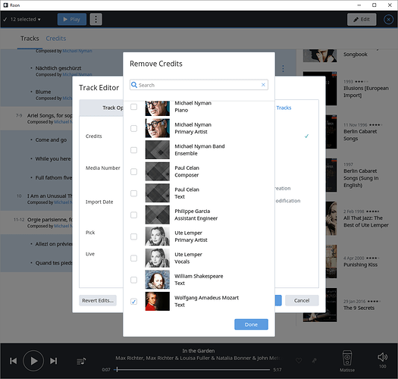
Task: Open the 12 selected dropdown
Action: click(25, 19)
